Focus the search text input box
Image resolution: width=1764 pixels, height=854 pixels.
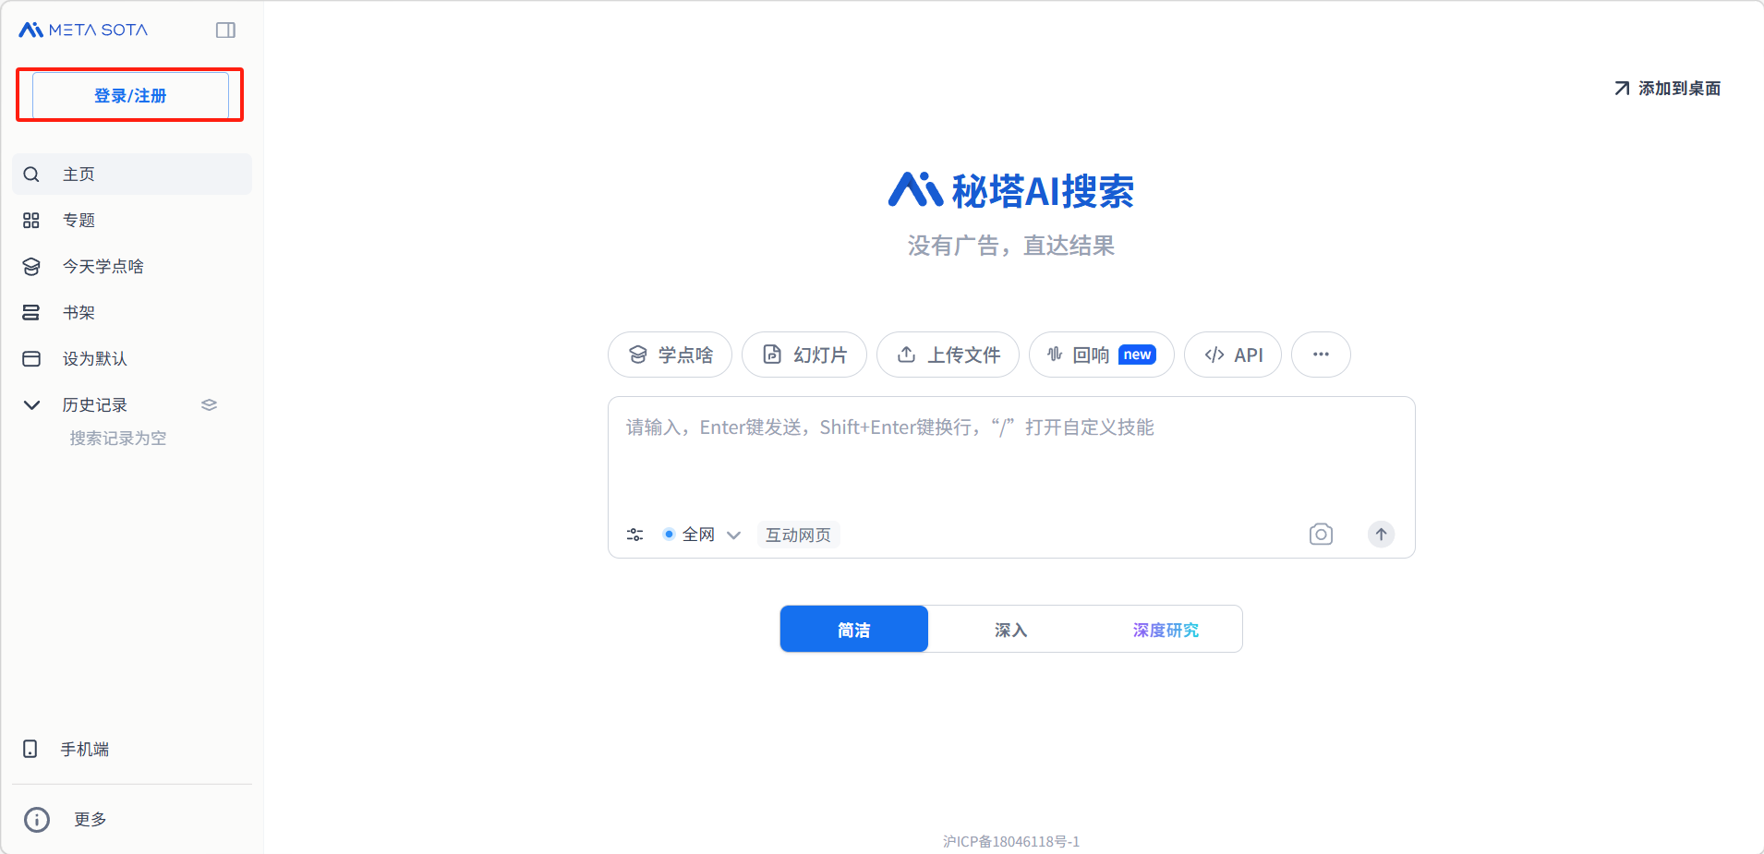coord(1010,462)
